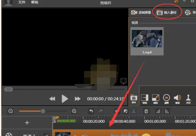196x136 pixels.
Task: Click the fast forward button
Action: tap(78, 99)
